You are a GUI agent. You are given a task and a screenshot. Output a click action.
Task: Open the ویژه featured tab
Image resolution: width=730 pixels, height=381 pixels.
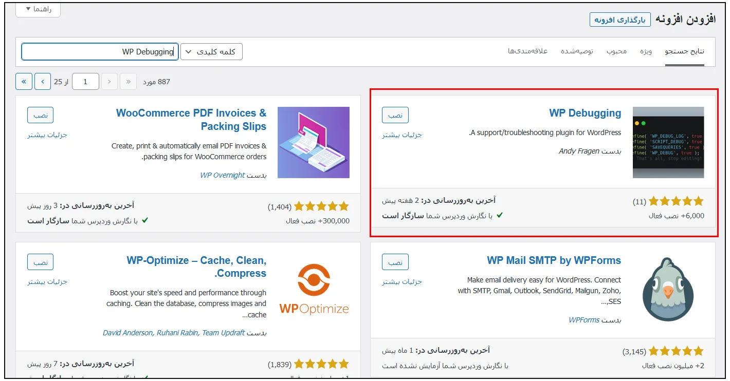pos(646,51)
